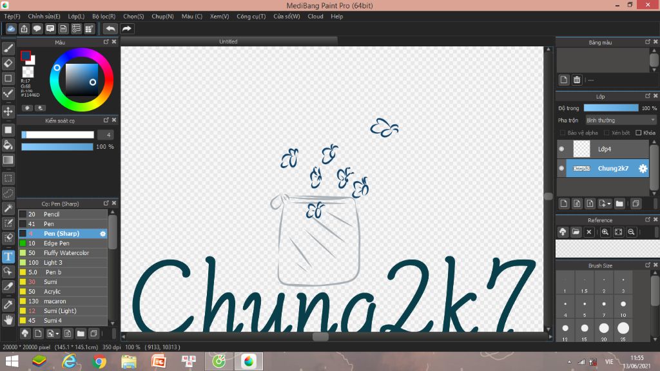
Task: Select the Eyedropper tool
Action: click(x=8, y=305)
